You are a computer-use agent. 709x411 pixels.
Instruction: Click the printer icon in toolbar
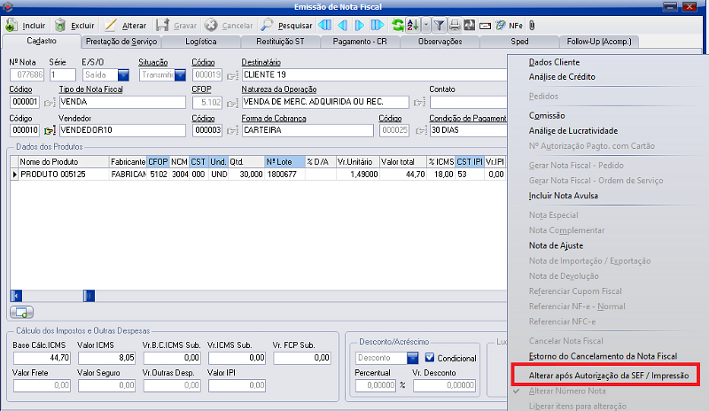point(454,26)
